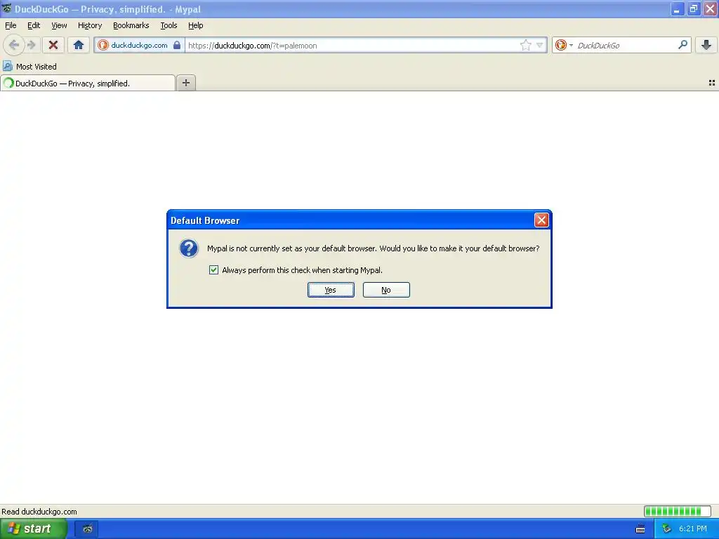Click the page loading progress bar
The width and height of the screenshot is (719, 539).
pyautogui.click(x=678, y=511)
